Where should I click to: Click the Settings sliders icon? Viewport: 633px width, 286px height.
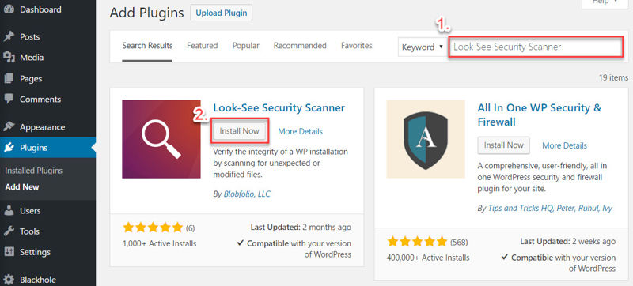[x=9, y=252]
